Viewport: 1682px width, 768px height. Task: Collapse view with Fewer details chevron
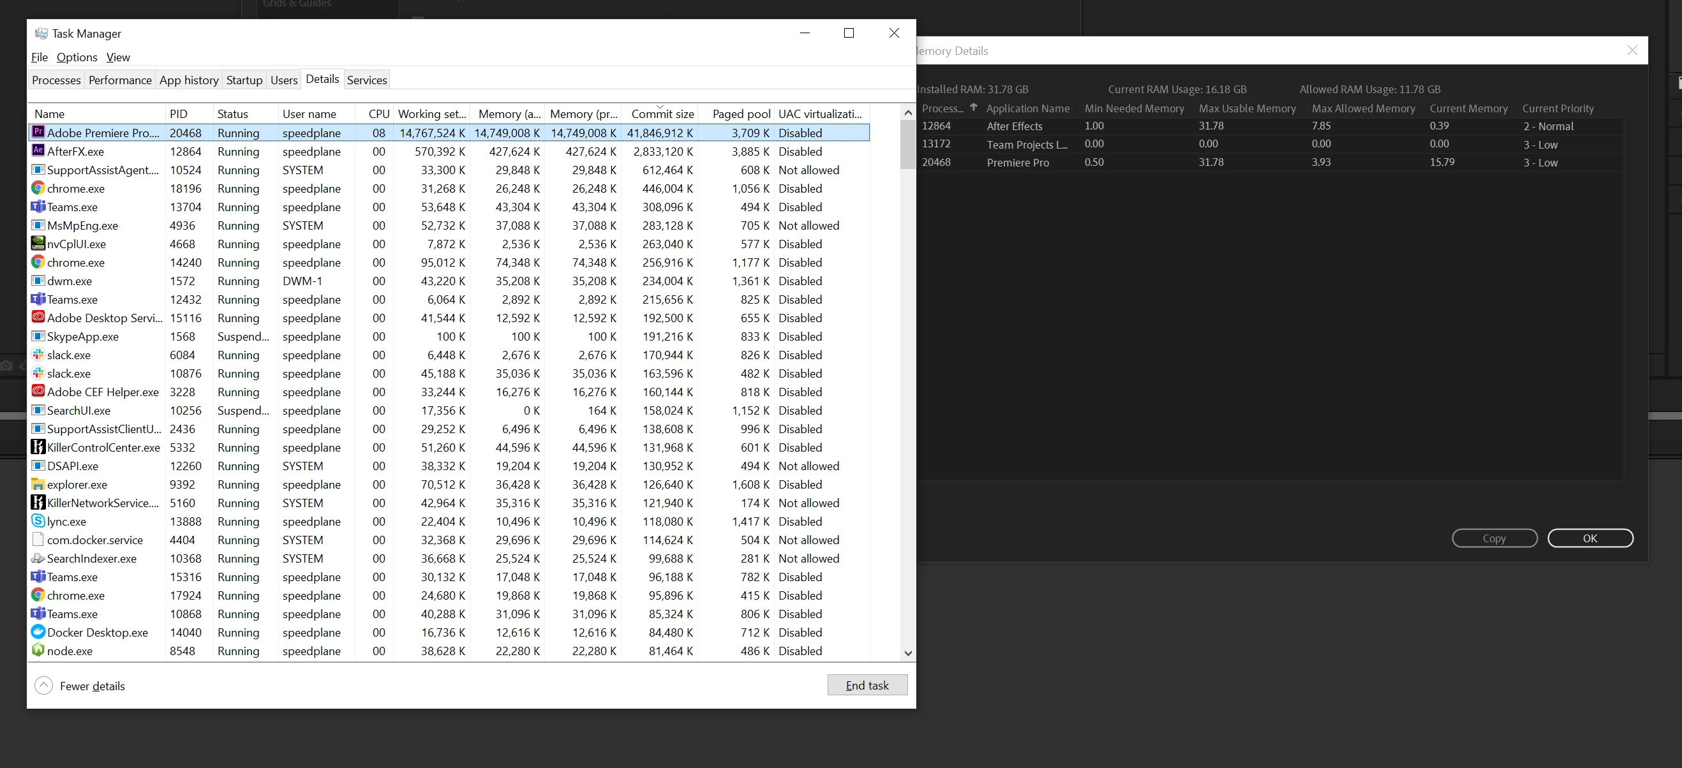[44, 685]
